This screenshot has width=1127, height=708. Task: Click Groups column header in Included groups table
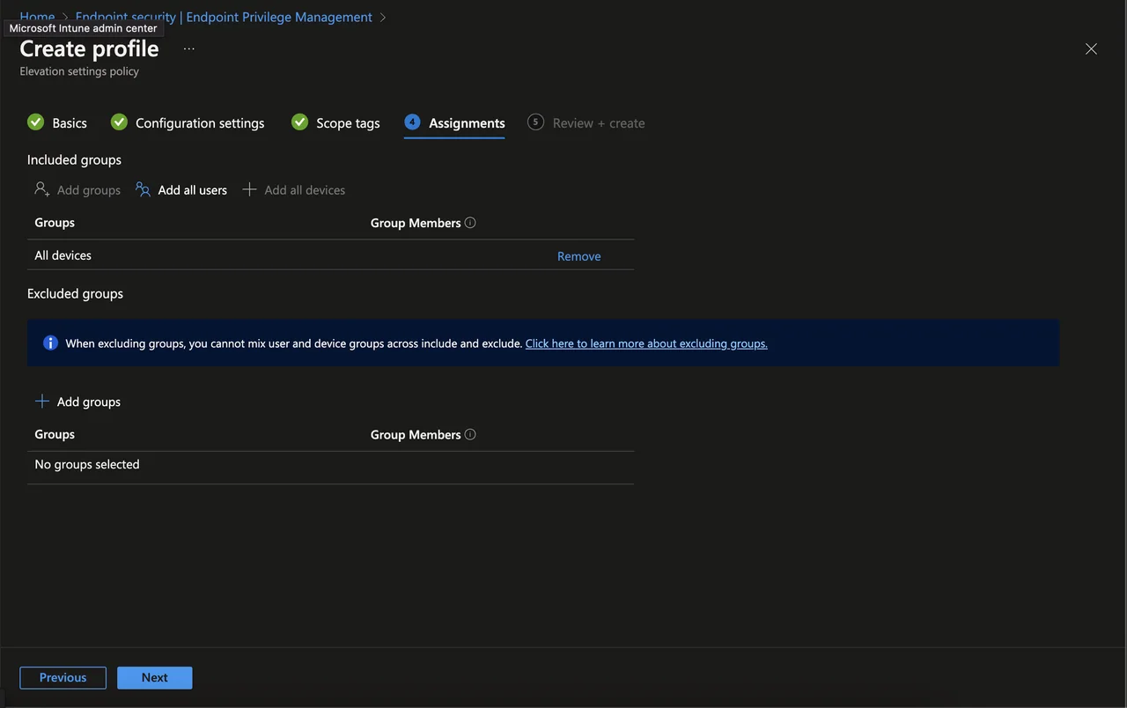click(55, 223)
